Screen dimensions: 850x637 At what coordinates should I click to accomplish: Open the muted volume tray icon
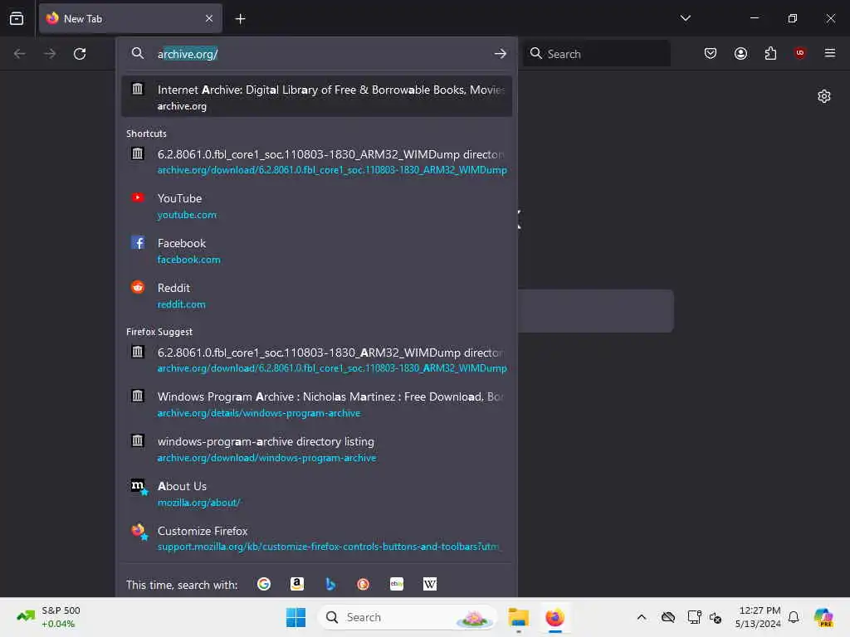pyautogui.click(x=716, y=617)
